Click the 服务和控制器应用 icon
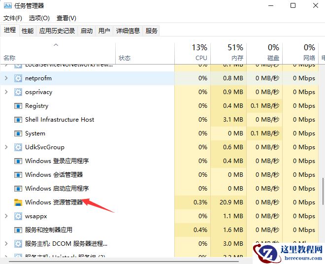Screen dimensions: 325x264 (18, 230)
